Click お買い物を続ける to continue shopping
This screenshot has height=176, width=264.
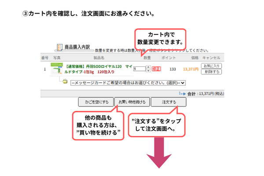(x=132, y=102)
